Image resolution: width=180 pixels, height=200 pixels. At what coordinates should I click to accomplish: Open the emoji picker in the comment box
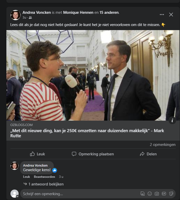coord(150,194)
